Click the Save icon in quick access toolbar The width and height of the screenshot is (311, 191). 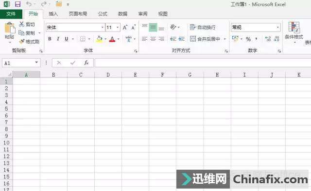(x=17, y=4)
